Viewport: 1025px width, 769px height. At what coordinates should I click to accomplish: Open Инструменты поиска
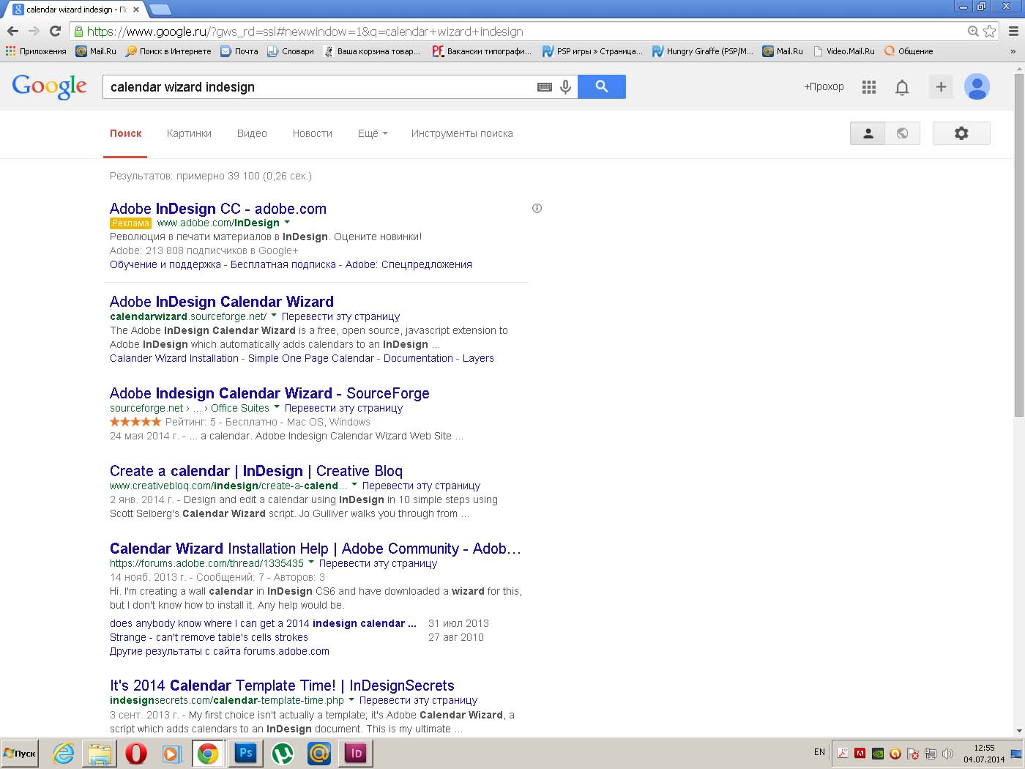point(462,133)
